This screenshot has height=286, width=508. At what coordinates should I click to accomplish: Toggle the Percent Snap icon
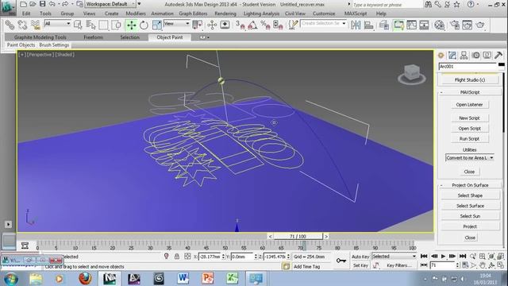click(265, 25)
